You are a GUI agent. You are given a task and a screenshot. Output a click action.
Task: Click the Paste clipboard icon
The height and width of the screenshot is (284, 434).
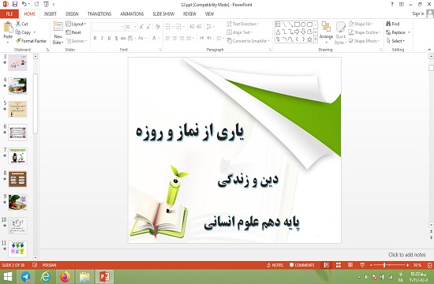pos(8,27)
